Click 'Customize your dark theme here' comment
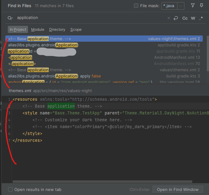The height and width of the screenshot is (195, 209). pos(82,120)
